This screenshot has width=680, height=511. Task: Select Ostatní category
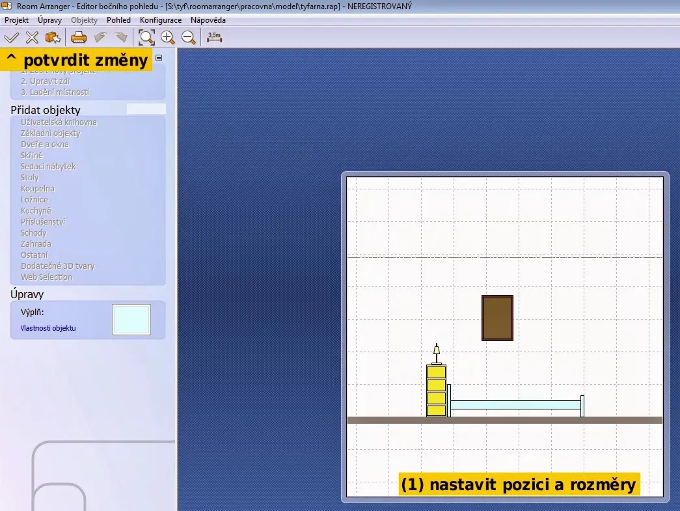coord(34,255)
